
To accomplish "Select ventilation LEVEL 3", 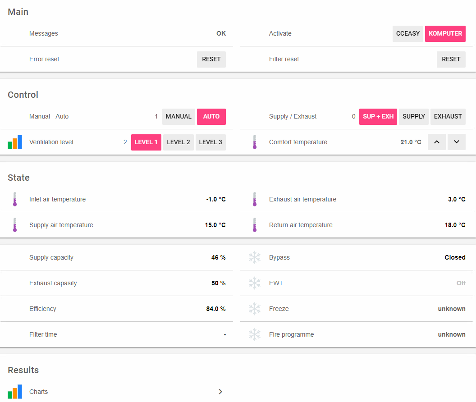I will pyautogui.click(x=211, y=142).
